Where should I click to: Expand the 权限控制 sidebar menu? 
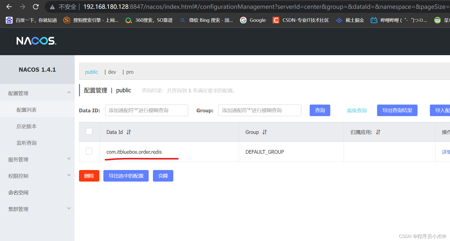[x=37, y=176]
